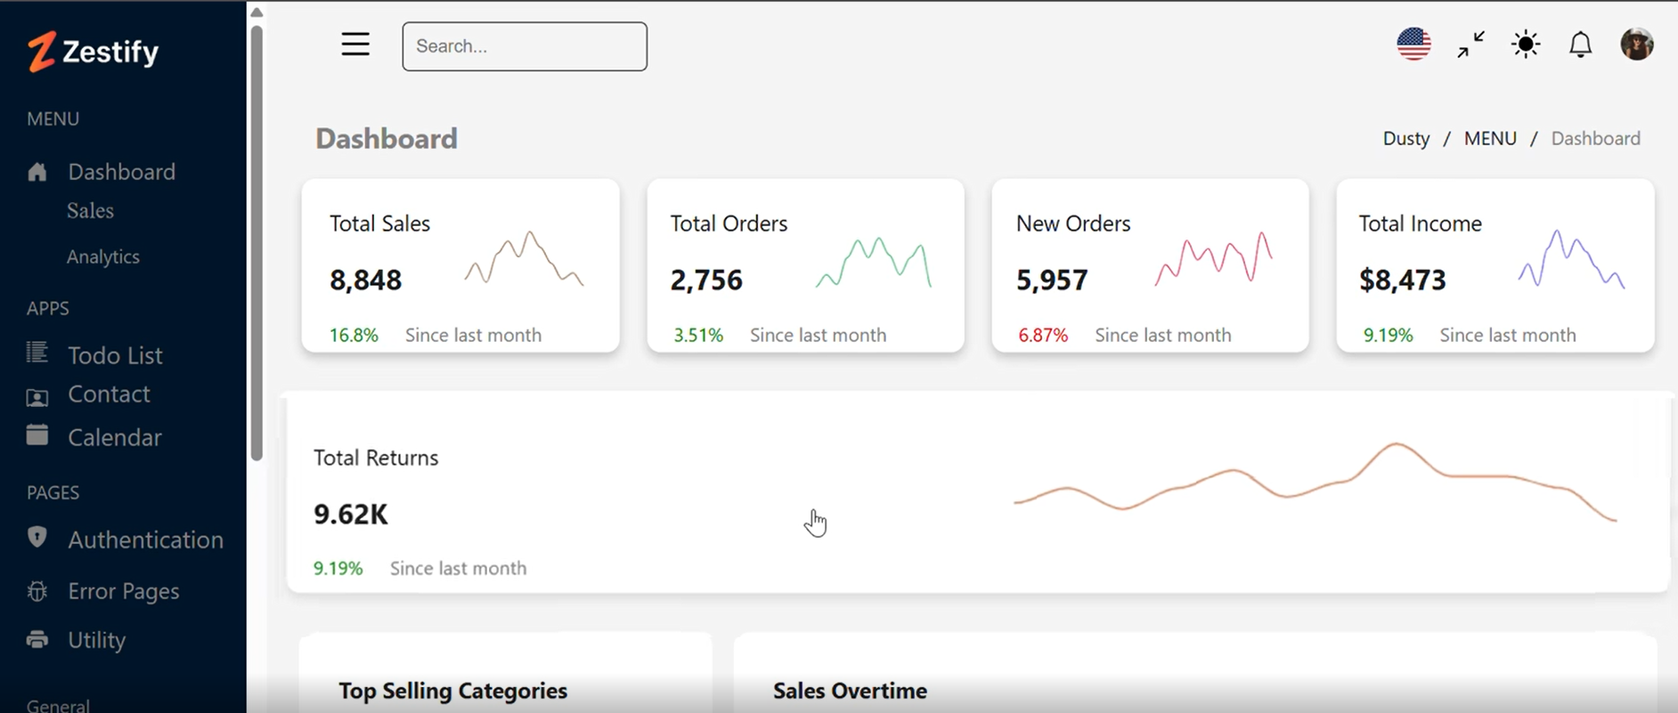This screenshot has width=1678, height=713.
Task: Click the Dashboard breadcrumb text
Action: [1595, 139]
